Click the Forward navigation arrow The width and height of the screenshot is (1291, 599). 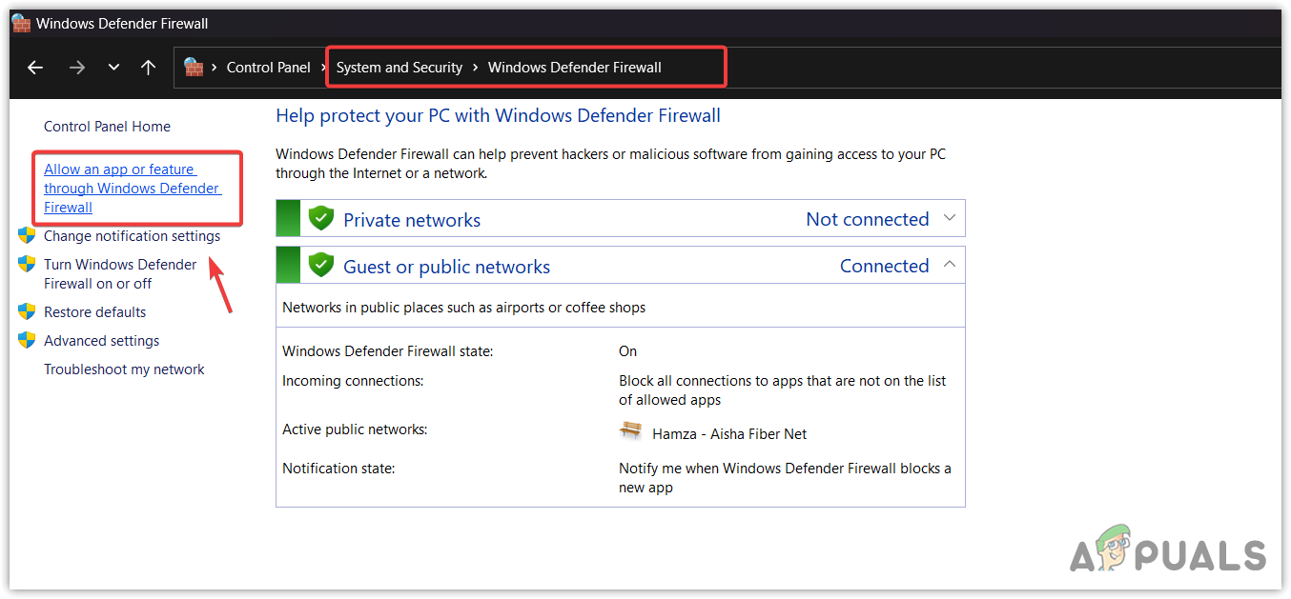(x=77, y=68)
